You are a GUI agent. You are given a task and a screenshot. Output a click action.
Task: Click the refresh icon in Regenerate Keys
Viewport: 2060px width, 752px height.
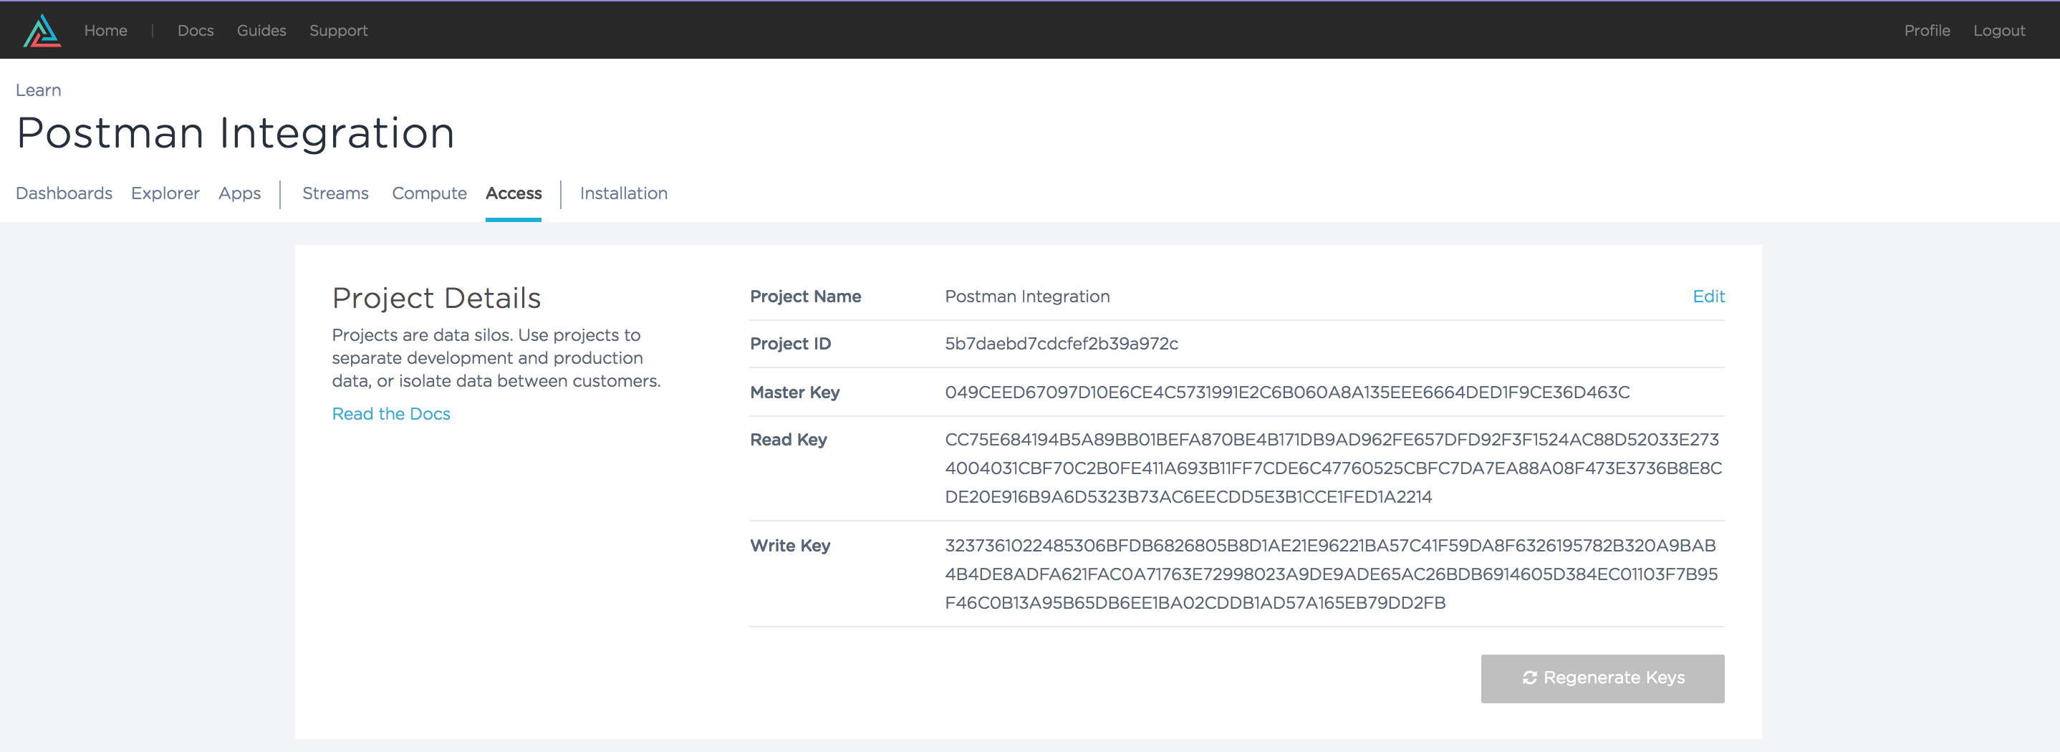1529,678
